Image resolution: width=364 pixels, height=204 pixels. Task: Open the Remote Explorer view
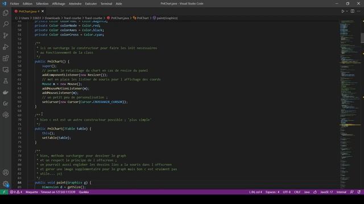click(x=6, y=70)
